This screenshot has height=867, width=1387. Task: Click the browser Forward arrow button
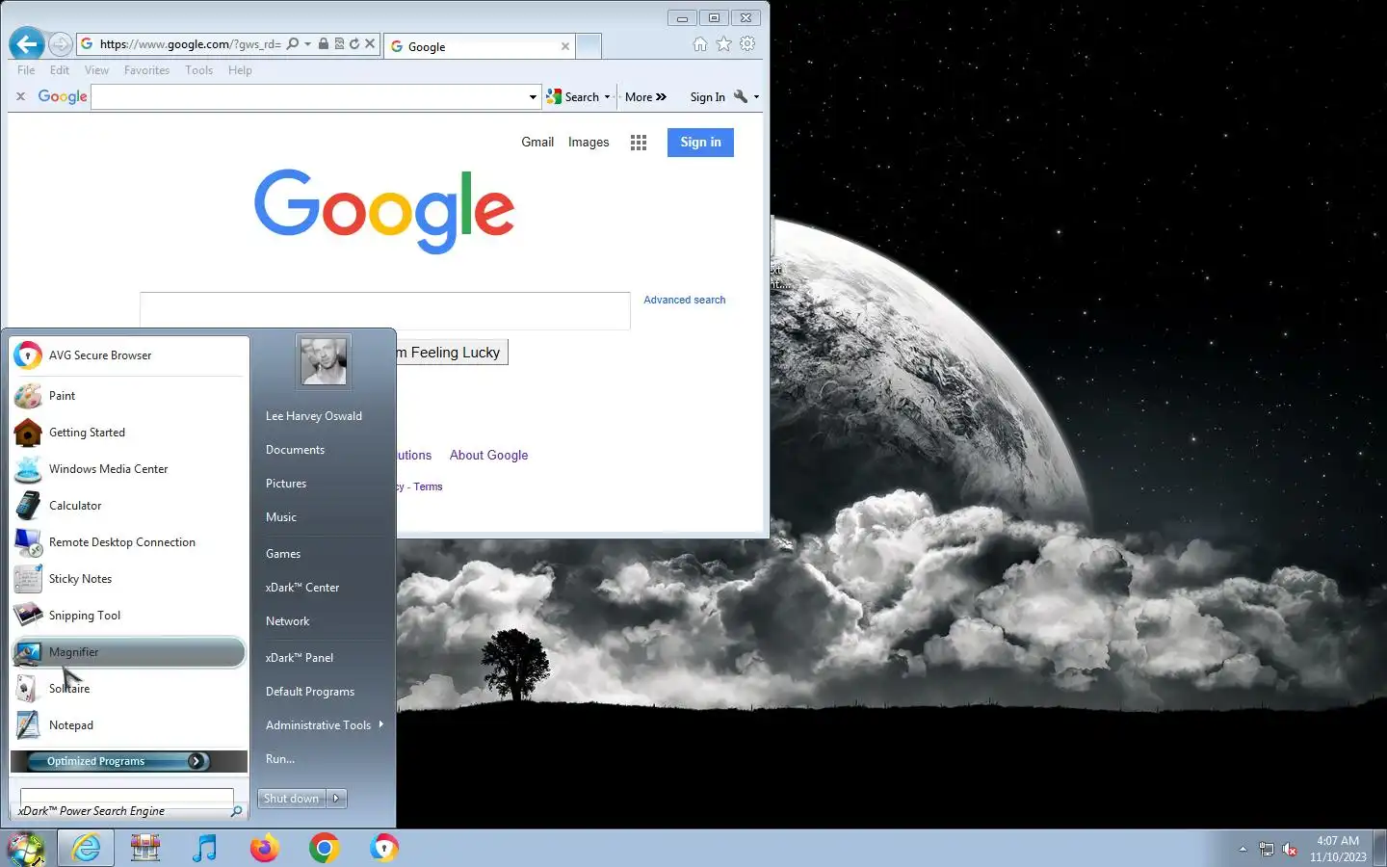coord(60,44)
